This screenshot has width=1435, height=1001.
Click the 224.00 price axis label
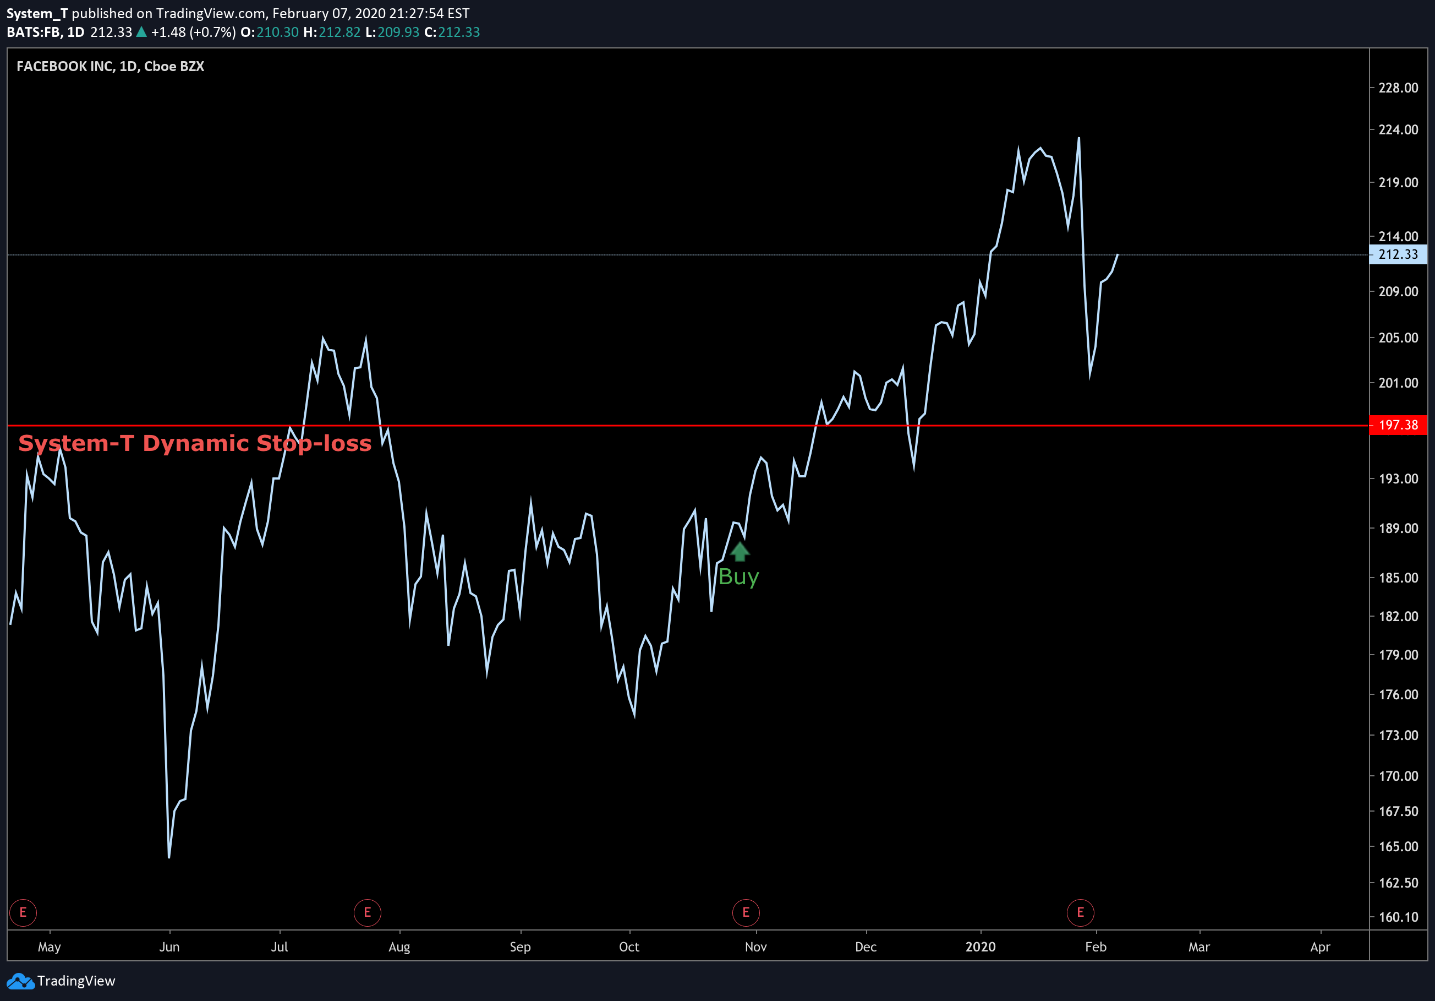tap(1399, 129)
